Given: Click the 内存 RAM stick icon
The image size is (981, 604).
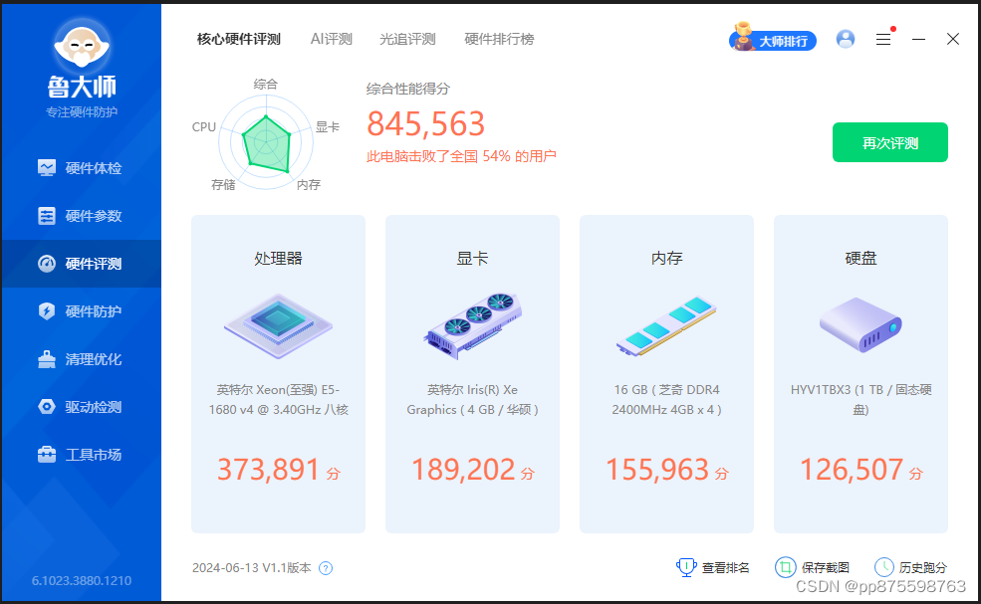Looking at the screenshot, I should pos(666,325).
